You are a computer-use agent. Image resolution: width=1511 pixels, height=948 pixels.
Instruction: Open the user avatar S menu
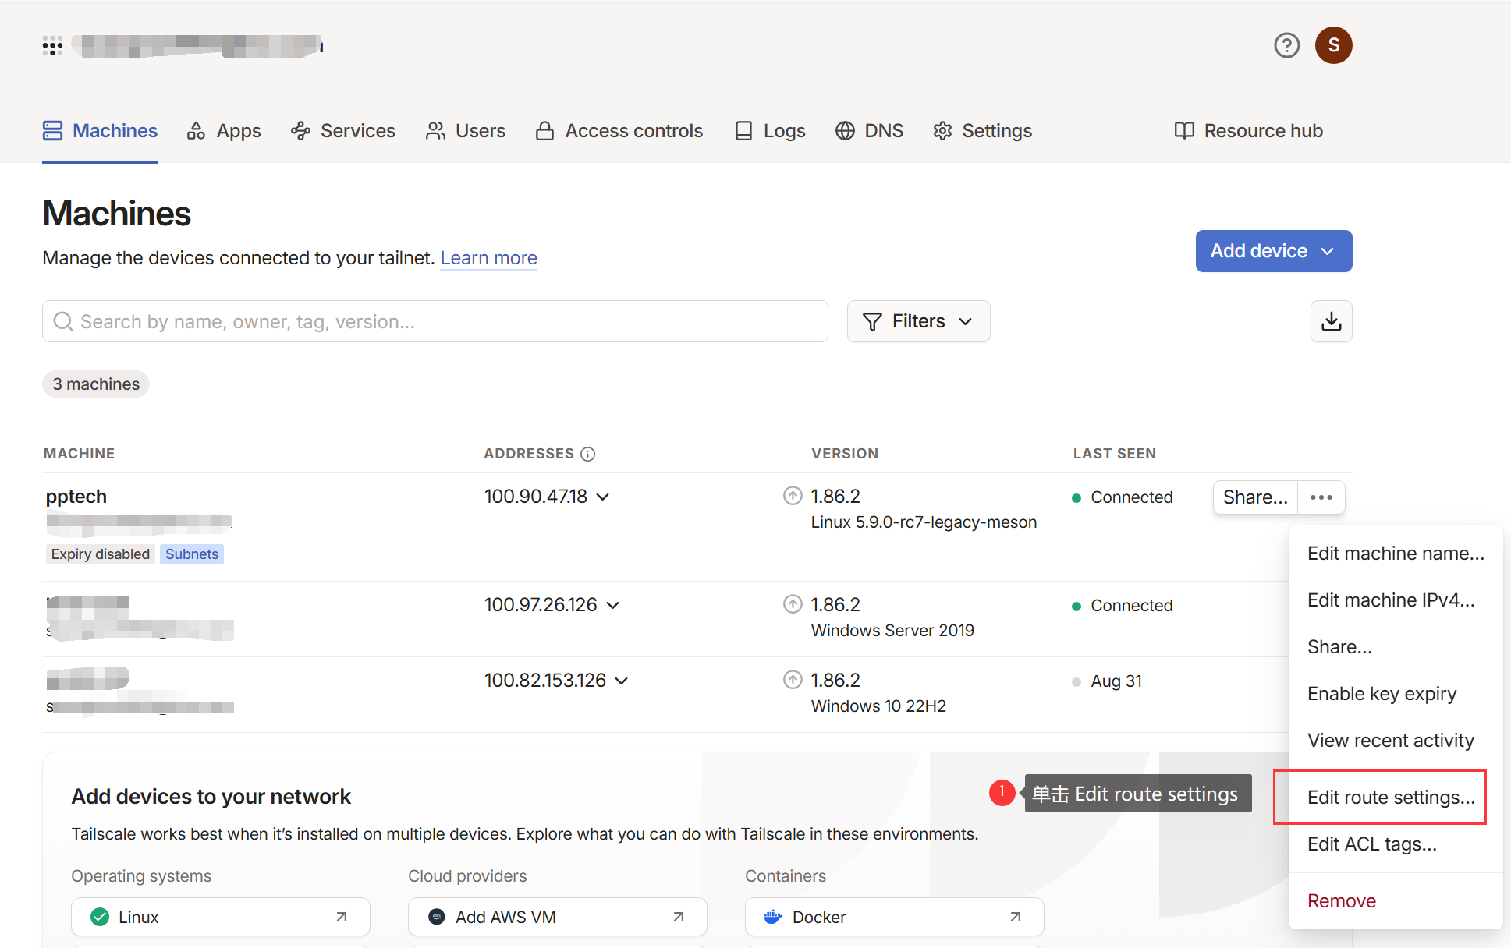1333,45
